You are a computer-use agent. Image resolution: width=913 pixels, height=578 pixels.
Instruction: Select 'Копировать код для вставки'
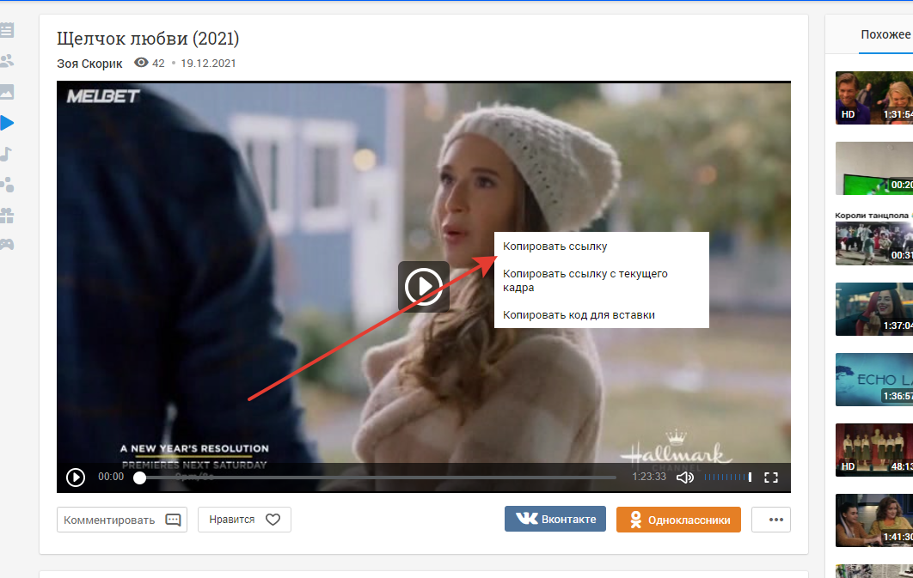pos(602,314)
